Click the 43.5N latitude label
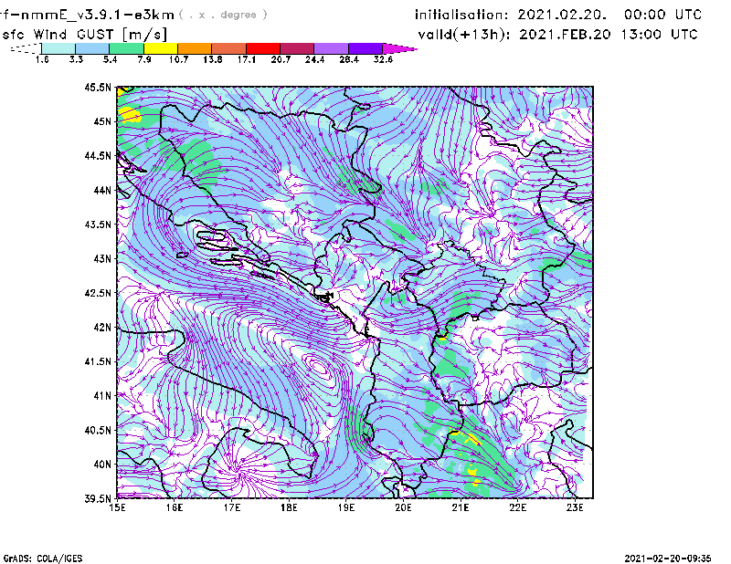Image resolution: width=731 pixels, height=564 pixels. coord(98,225)
